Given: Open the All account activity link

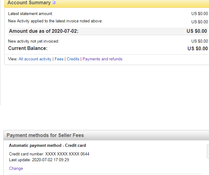Looking at the screenshot, I should [35, 59].
